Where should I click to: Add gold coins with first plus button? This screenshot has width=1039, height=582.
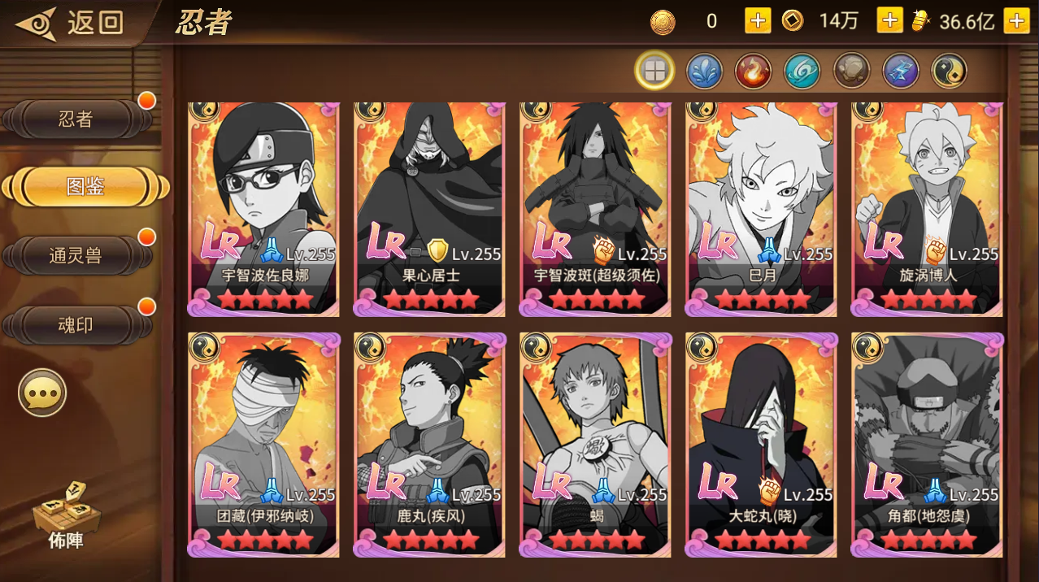[758, 21]
